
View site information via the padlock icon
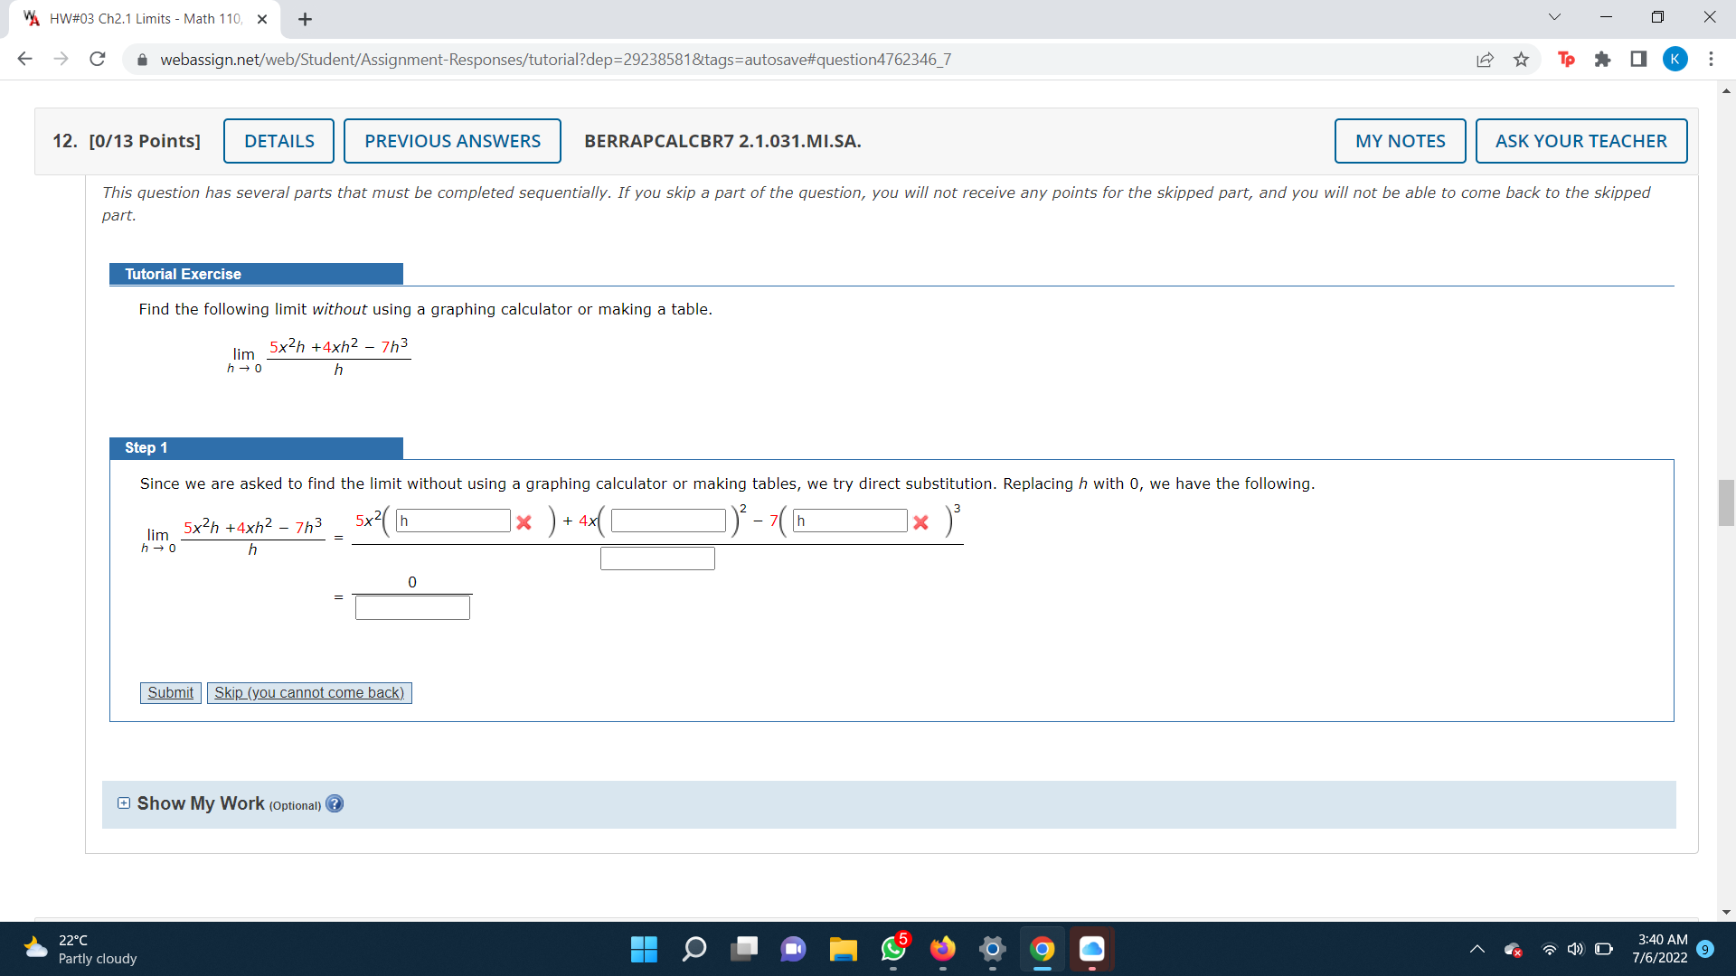click(x=142, y=60)
